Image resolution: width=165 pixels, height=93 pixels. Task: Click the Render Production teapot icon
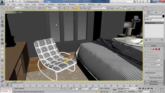coord(150,8)
